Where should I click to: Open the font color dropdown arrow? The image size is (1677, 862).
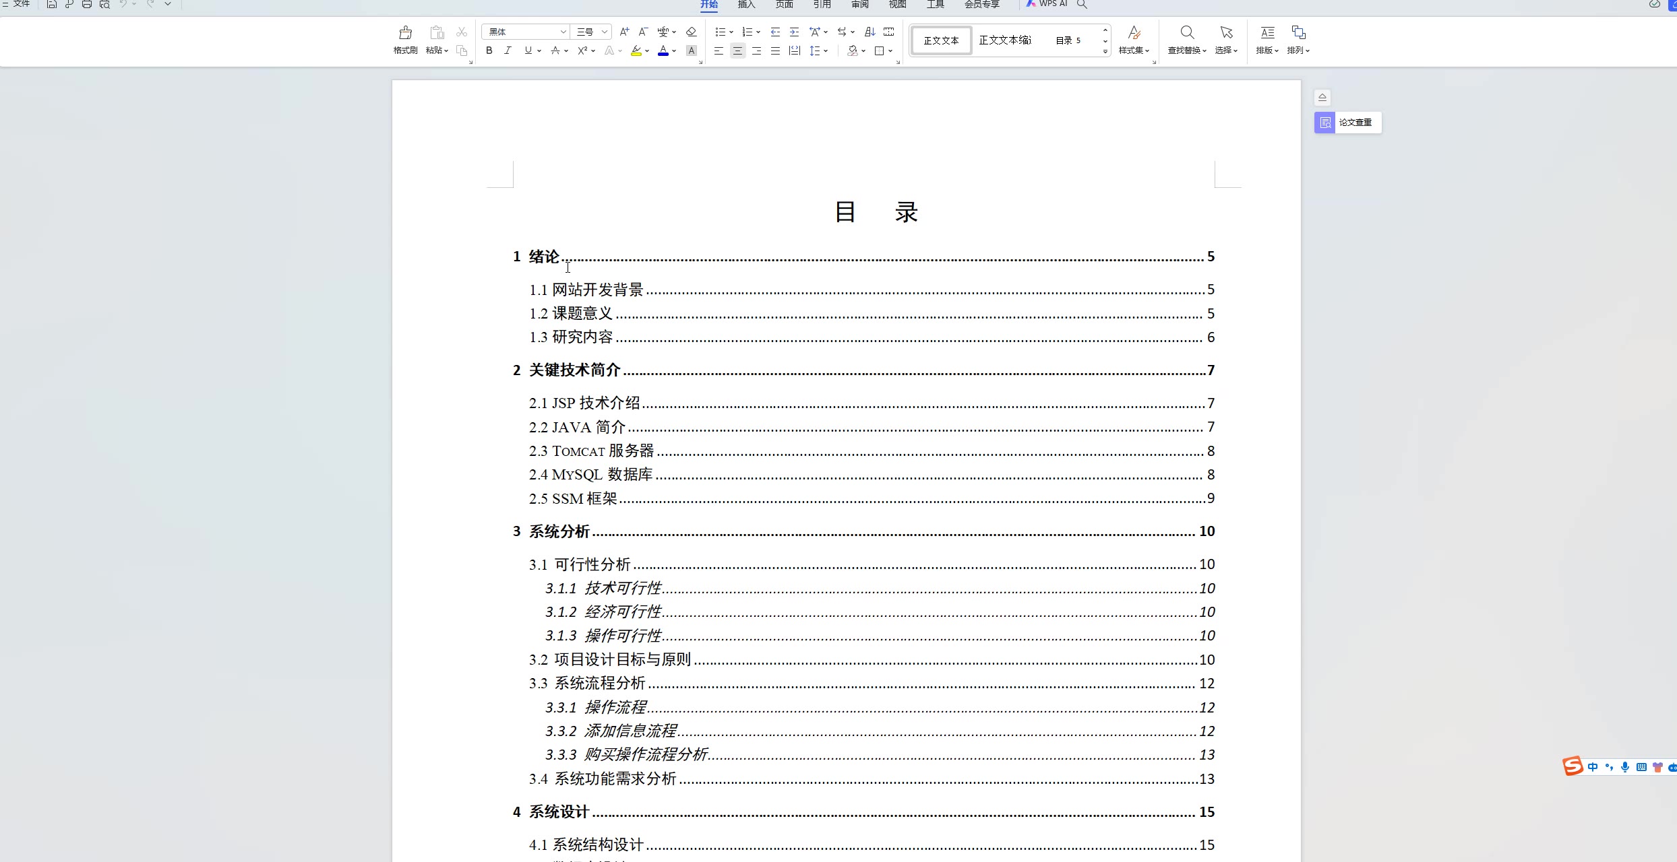coord(674,51)
